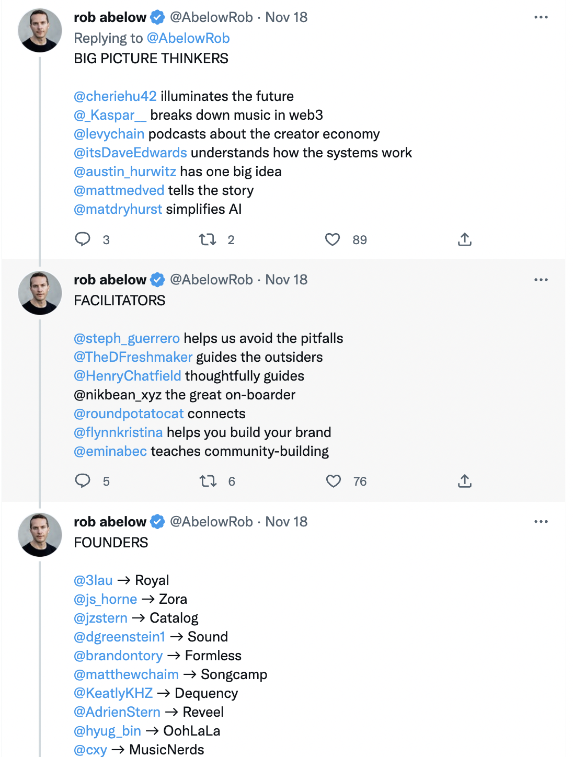This screenshot has width=573, height=757.
Task: Share the BIG PICTURE THINKERS tweet
Action: pyautogui.click(x=465, y=239)
